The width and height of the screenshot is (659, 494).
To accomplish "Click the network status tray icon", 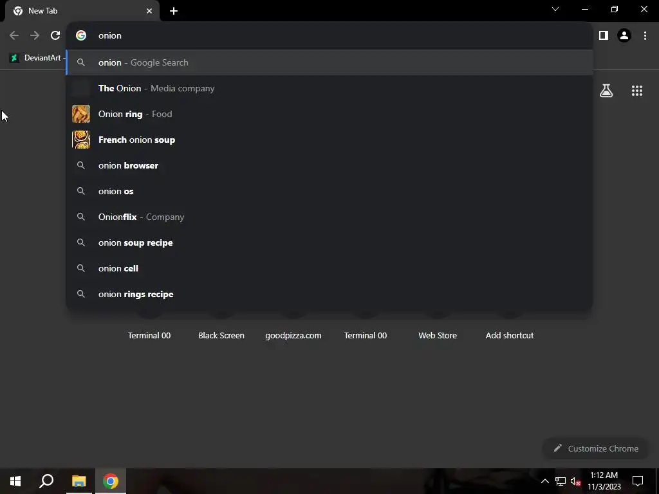I will click(x=561, y=481).
